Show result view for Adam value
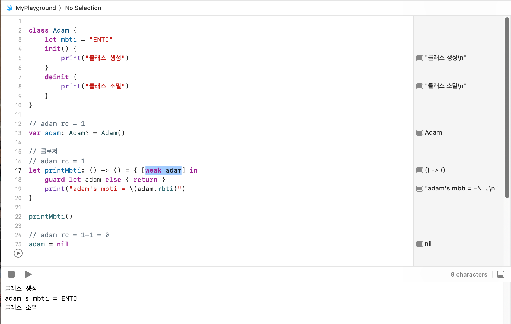Screen dimensions: 511x324 [x=420, y=132]
